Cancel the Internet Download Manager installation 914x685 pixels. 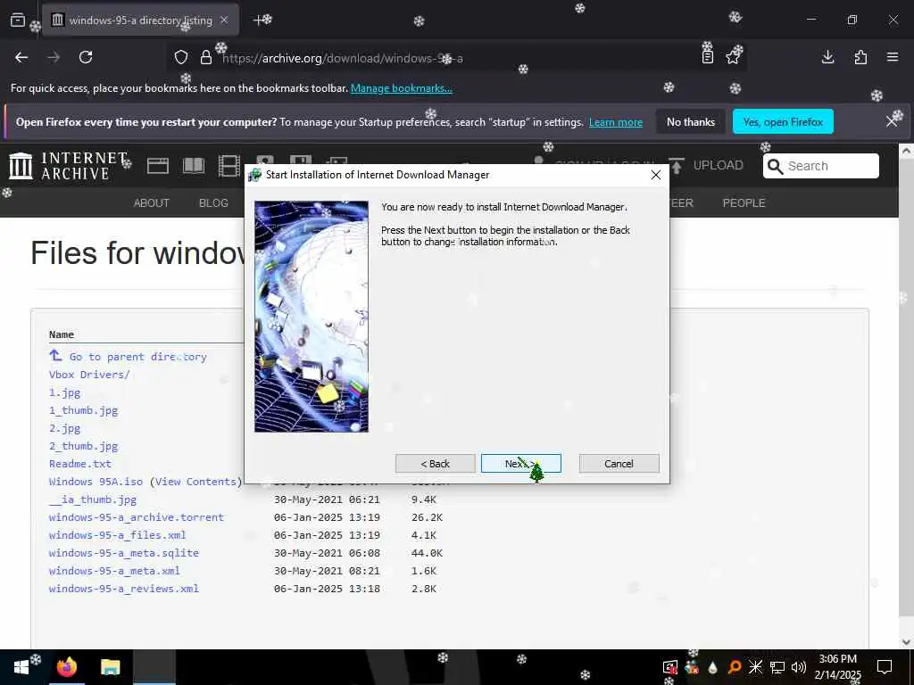619,464
